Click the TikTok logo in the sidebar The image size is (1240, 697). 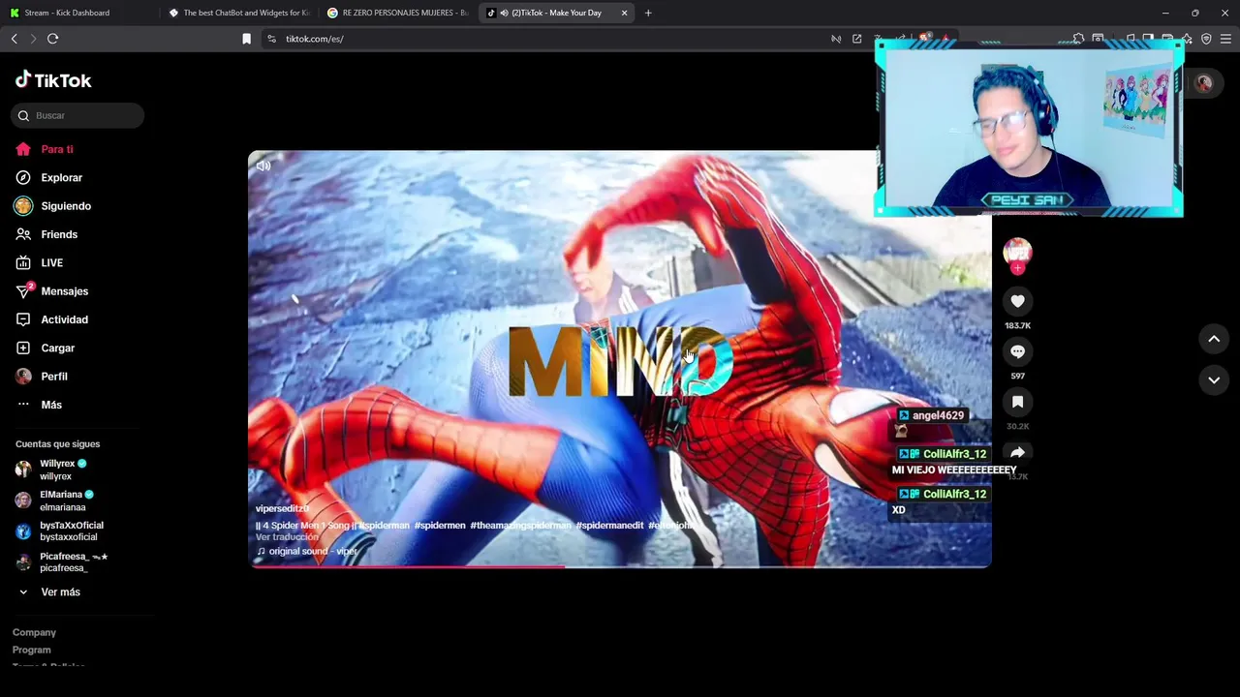tap(53, 80)
